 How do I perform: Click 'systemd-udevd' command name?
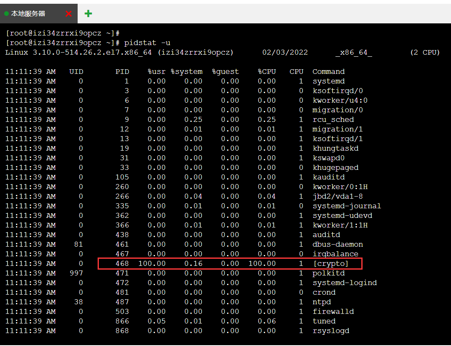pyautogui.click(x=343, y=216)
